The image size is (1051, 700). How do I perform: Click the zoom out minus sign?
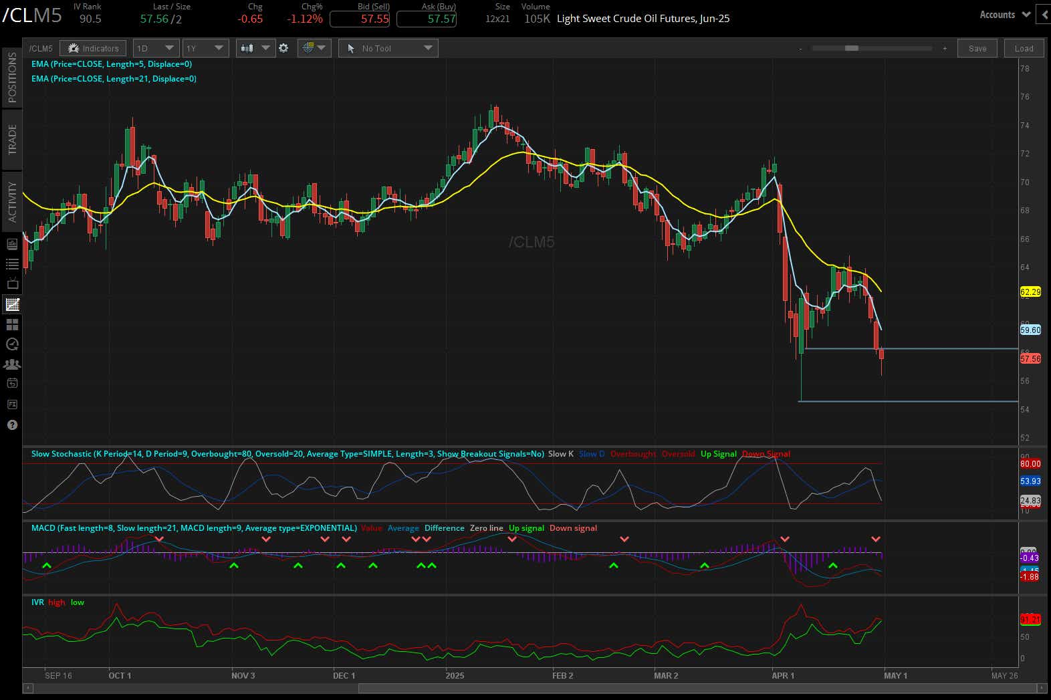pos(800,48)
